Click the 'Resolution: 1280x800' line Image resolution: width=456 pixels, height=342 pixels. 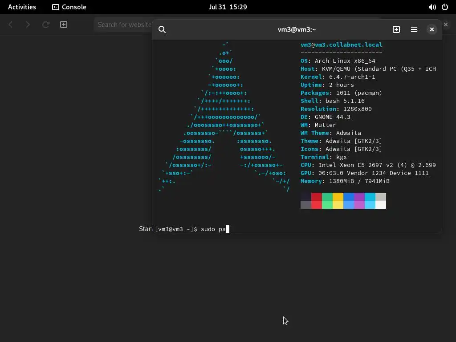click(336, 109)
